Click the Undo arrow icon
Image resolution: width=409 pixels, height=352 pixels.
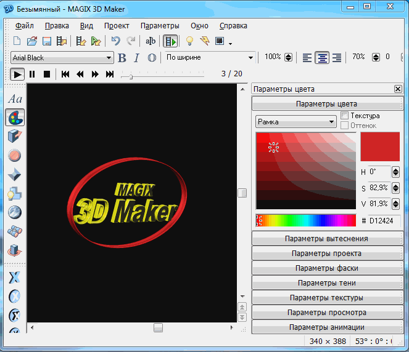coord(115,41)
